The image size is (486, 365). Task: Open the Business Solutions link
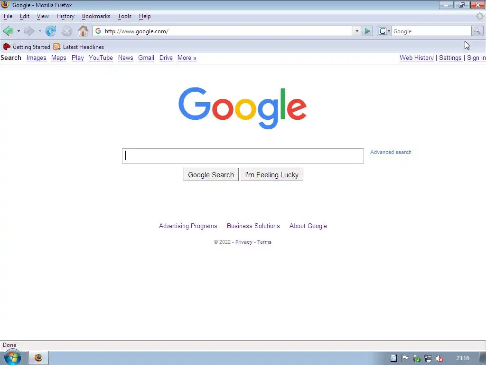253,226
